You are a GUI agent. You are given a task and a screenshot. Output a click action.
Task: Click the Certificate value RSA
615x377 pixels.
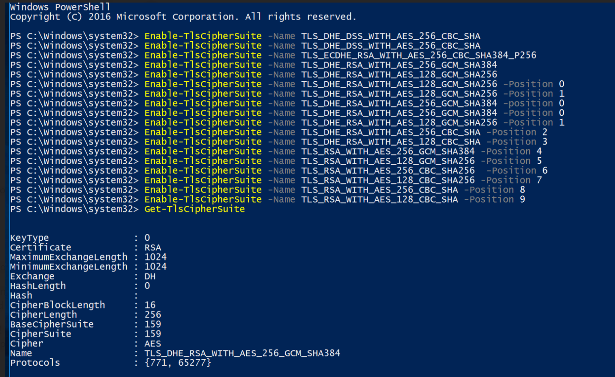(x=153, y=248)
